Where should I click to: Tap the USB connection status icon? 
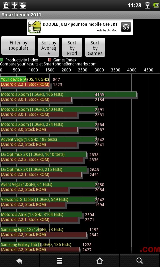click(x=14, y=5)
